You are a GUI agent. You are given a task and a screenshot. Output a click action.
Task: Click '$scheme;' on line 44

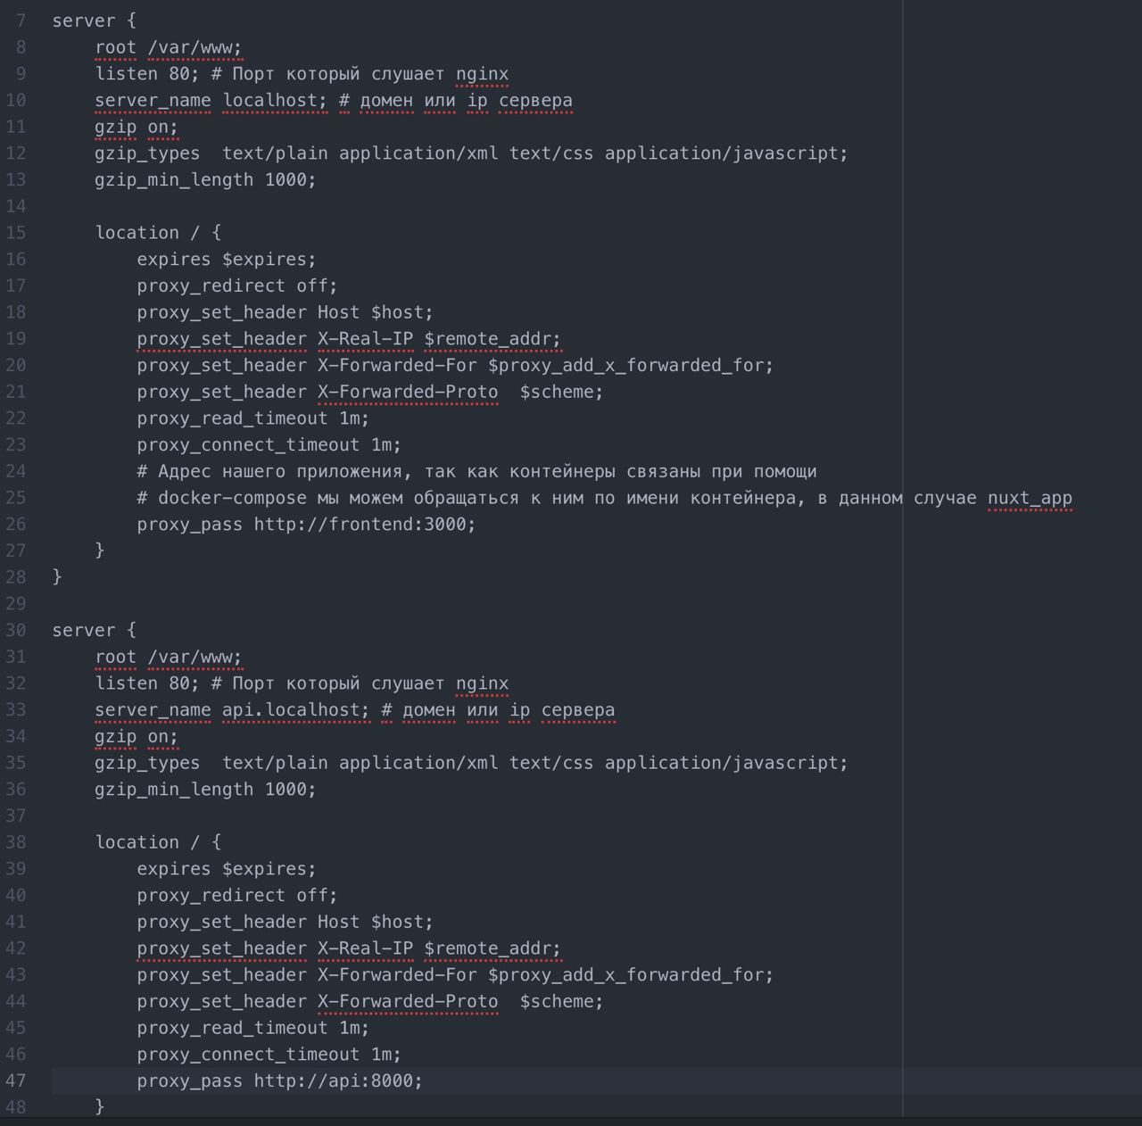pos(561,1001)
